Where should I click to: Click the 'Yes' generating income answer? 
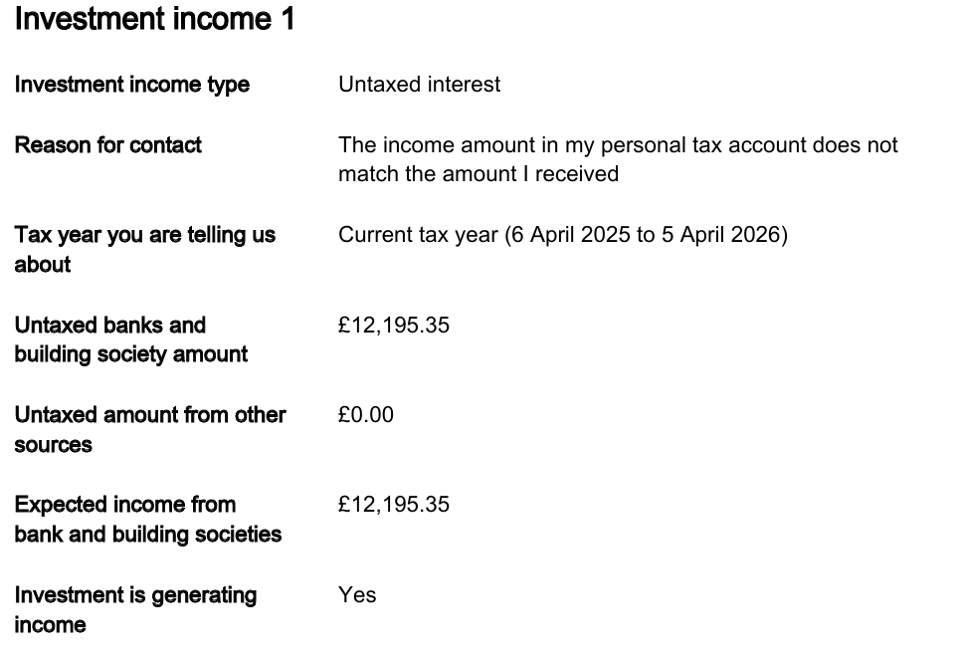coord(357,594)
